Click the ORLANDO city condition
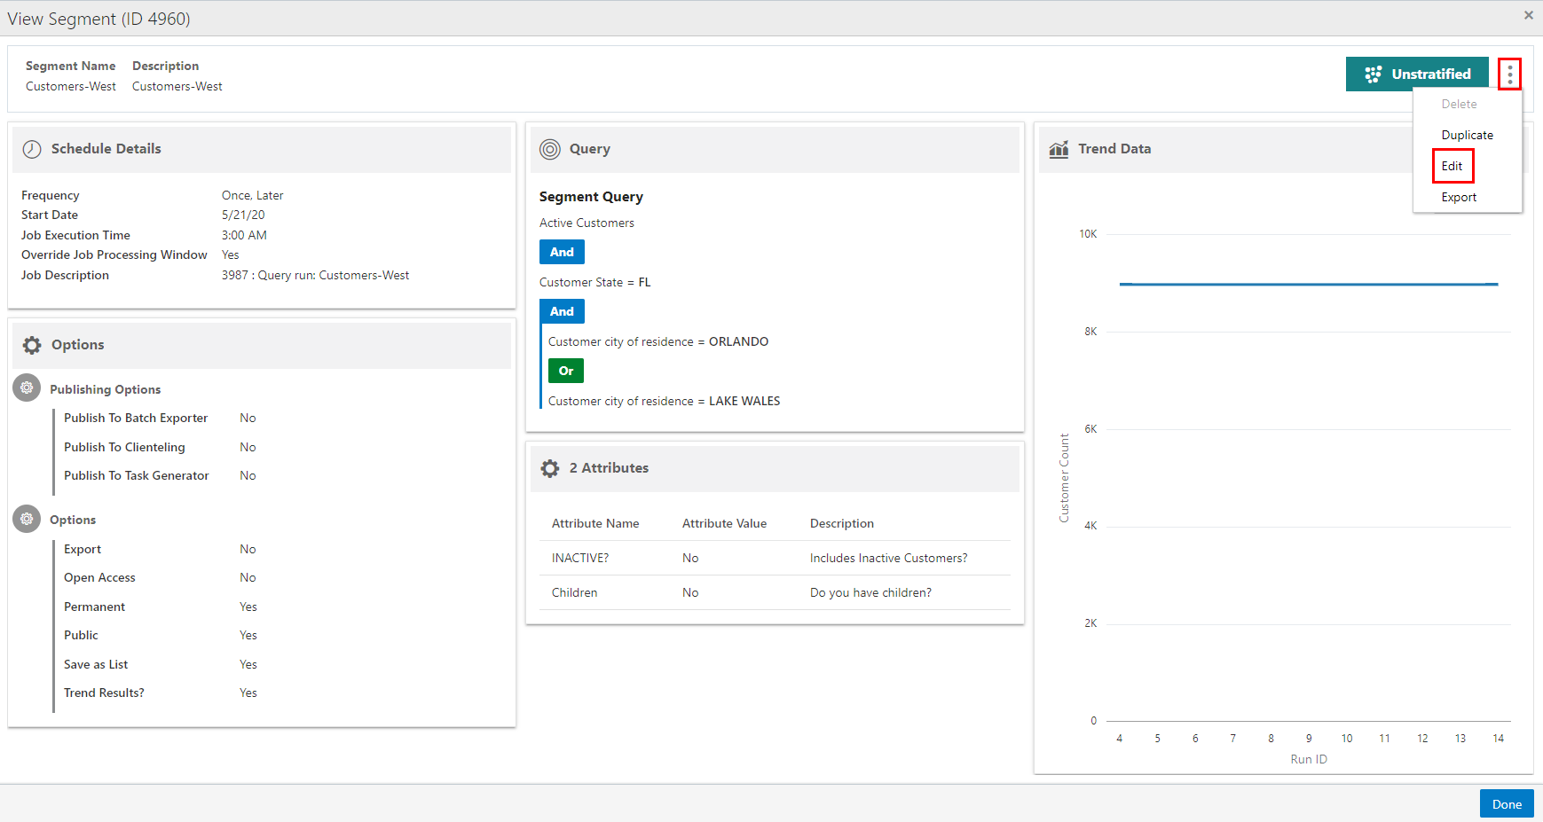This screenshot has height=822, width=1543. [658, 341]
